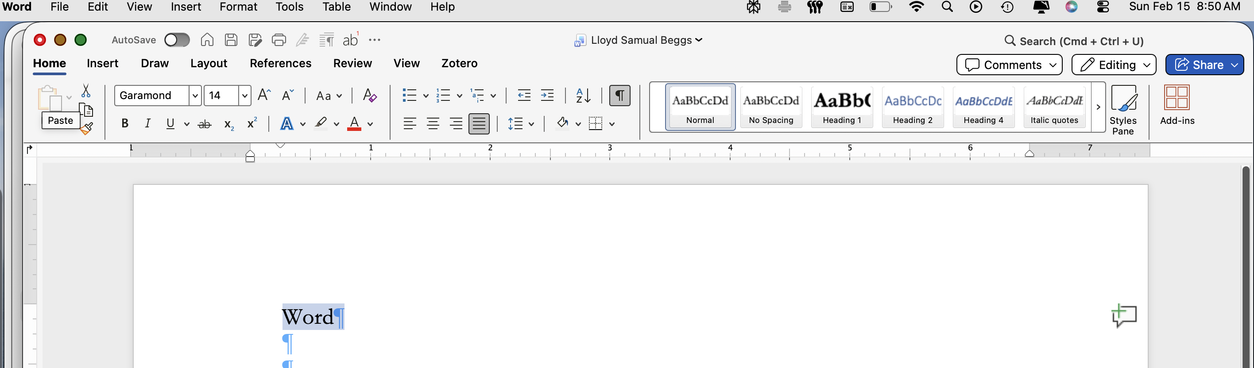Click the new comment balloon in margin
Viewport: 1254px width, 368px height.
(1124, 316)
